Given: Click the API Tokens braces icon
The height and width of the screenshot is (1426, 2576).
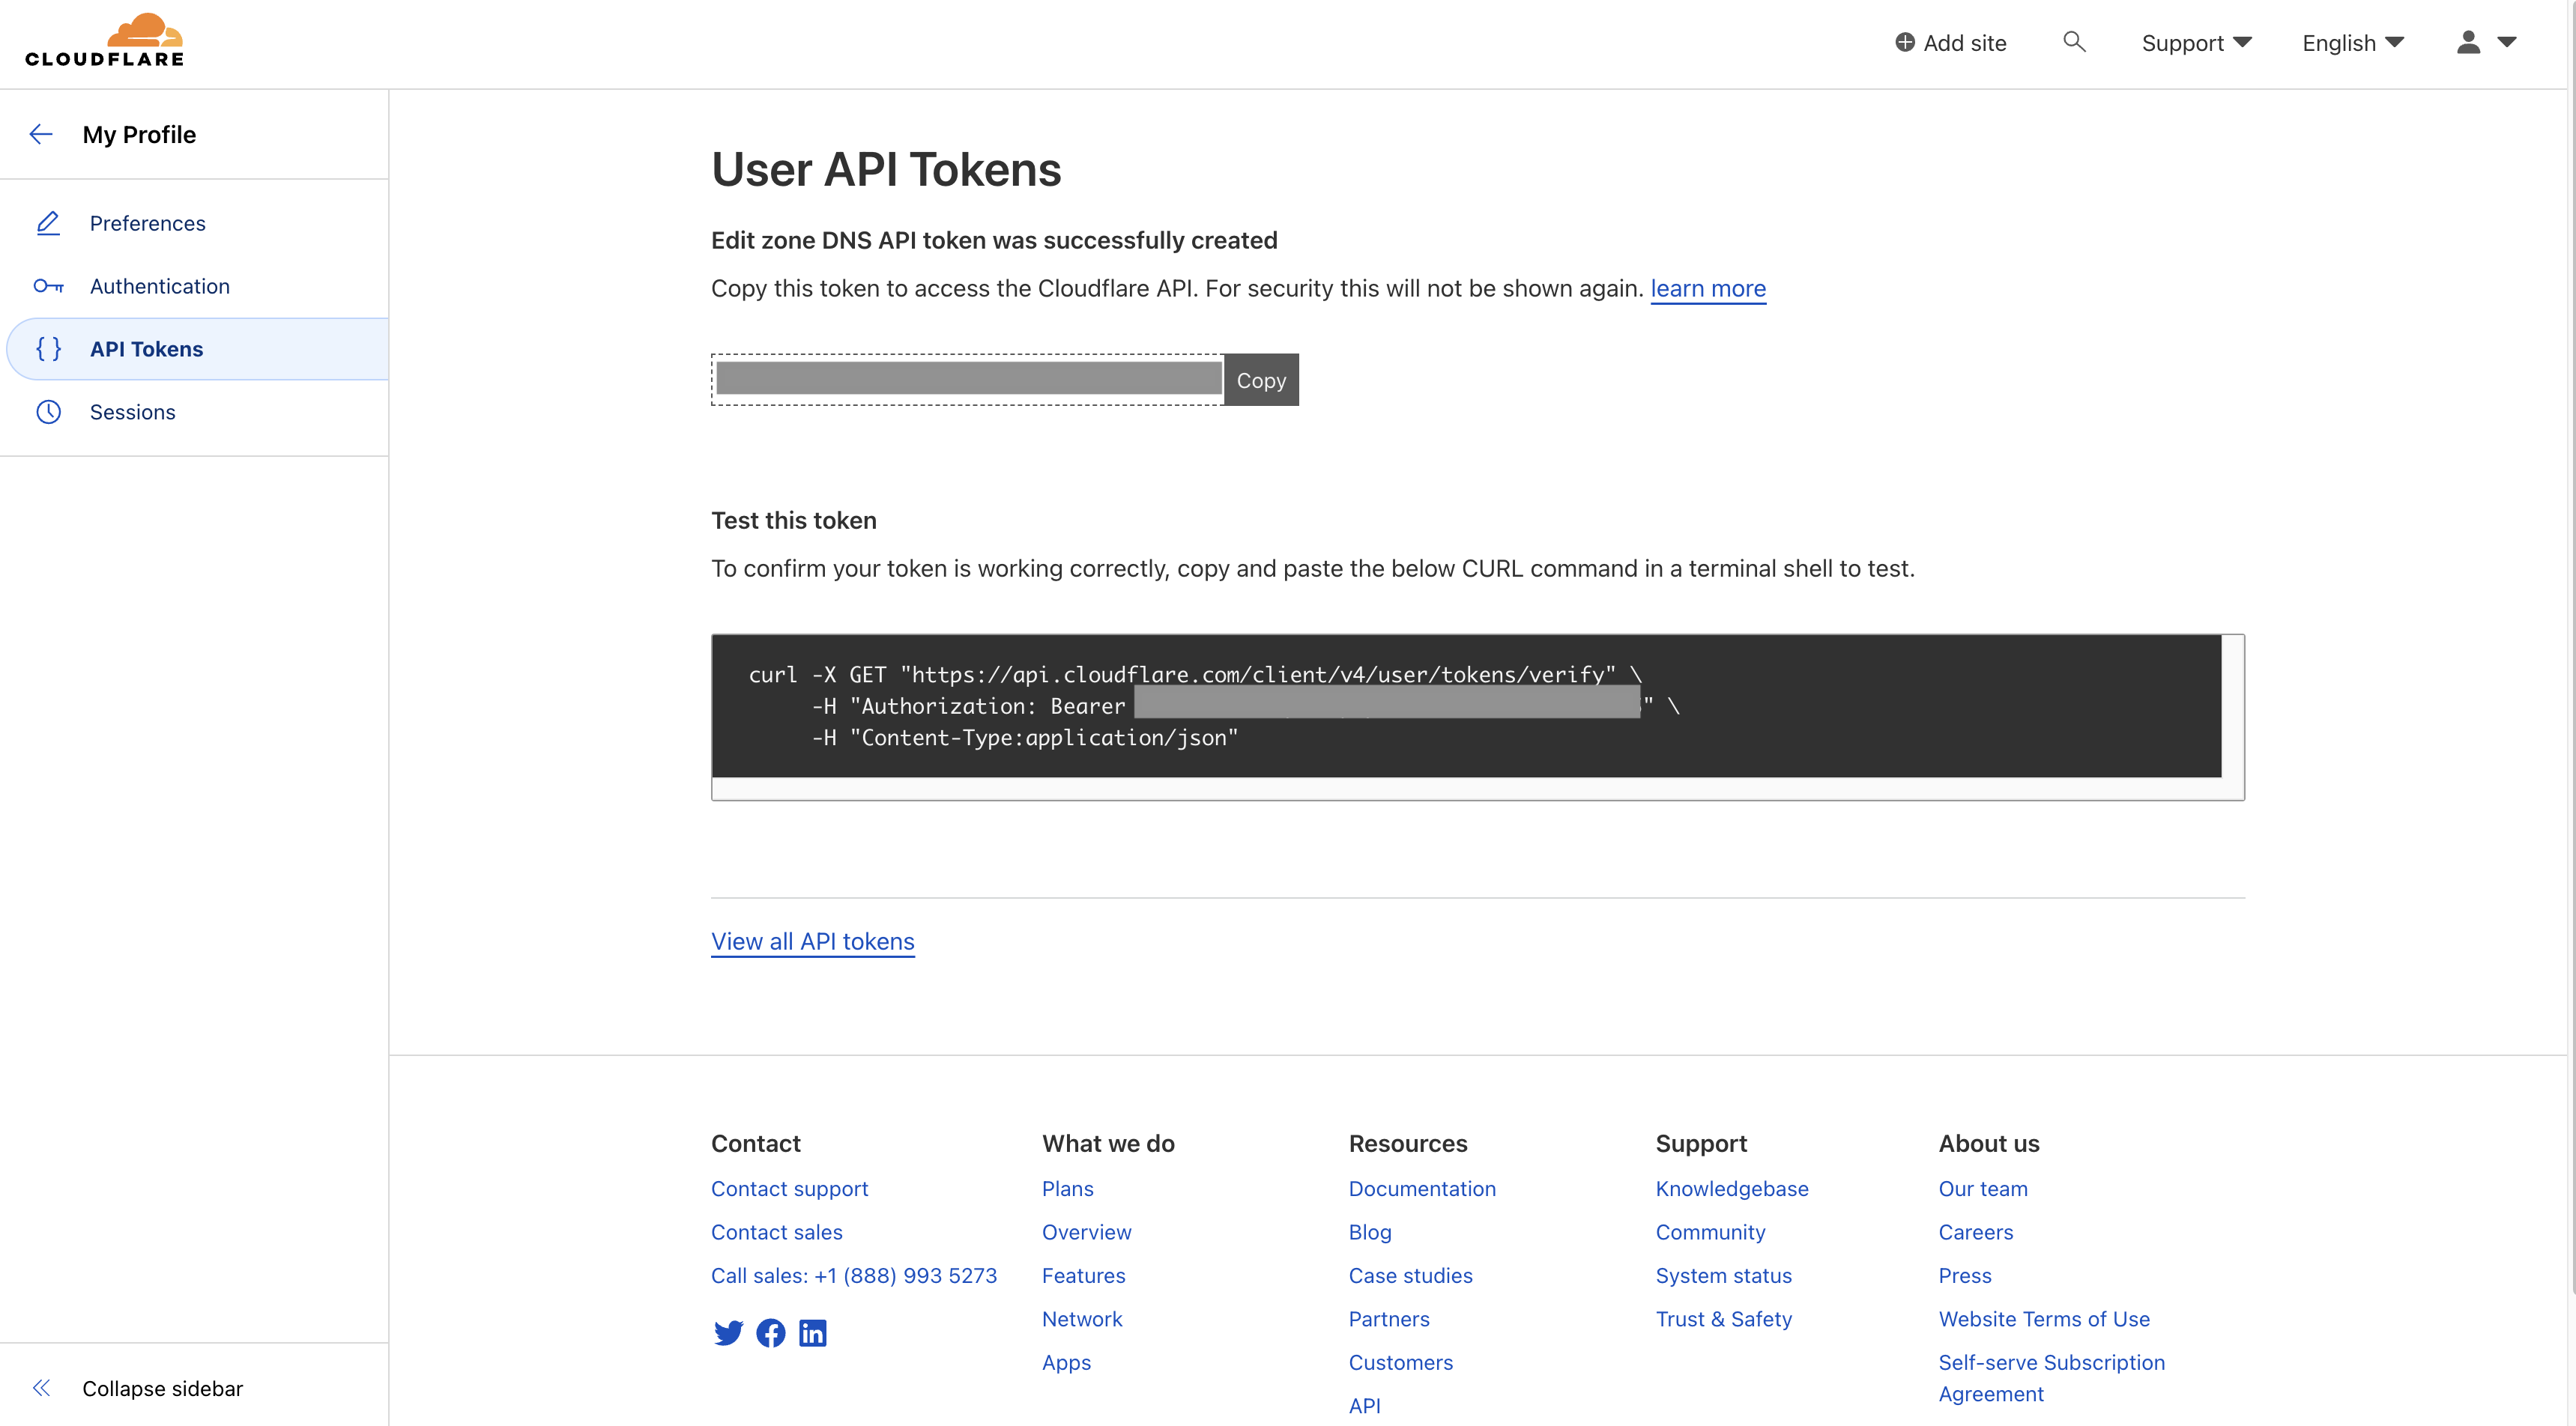Looking at the screenshot, I should (x=48, y=349).
